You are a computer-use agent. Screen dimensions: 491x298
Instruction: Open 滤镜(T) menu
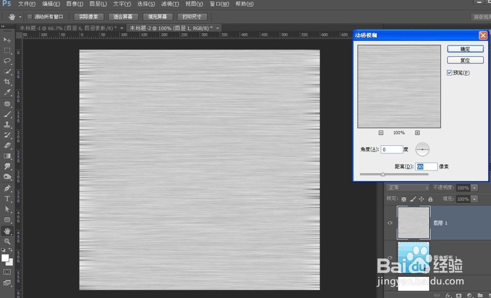pyautogui.click(x=170, y=4)
